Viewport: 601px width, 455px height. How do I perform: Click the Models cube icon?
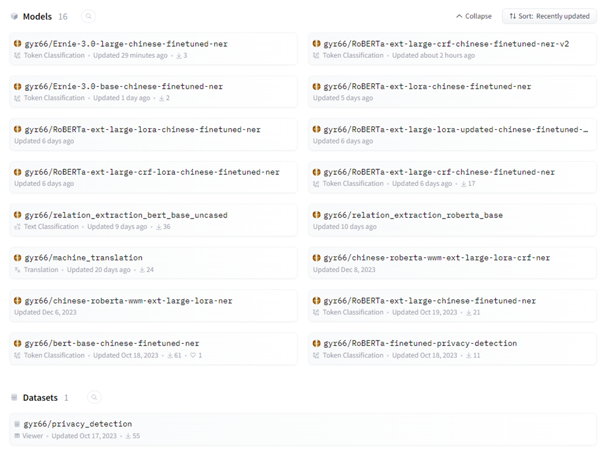pyautogui.click(x=15, y=17)
